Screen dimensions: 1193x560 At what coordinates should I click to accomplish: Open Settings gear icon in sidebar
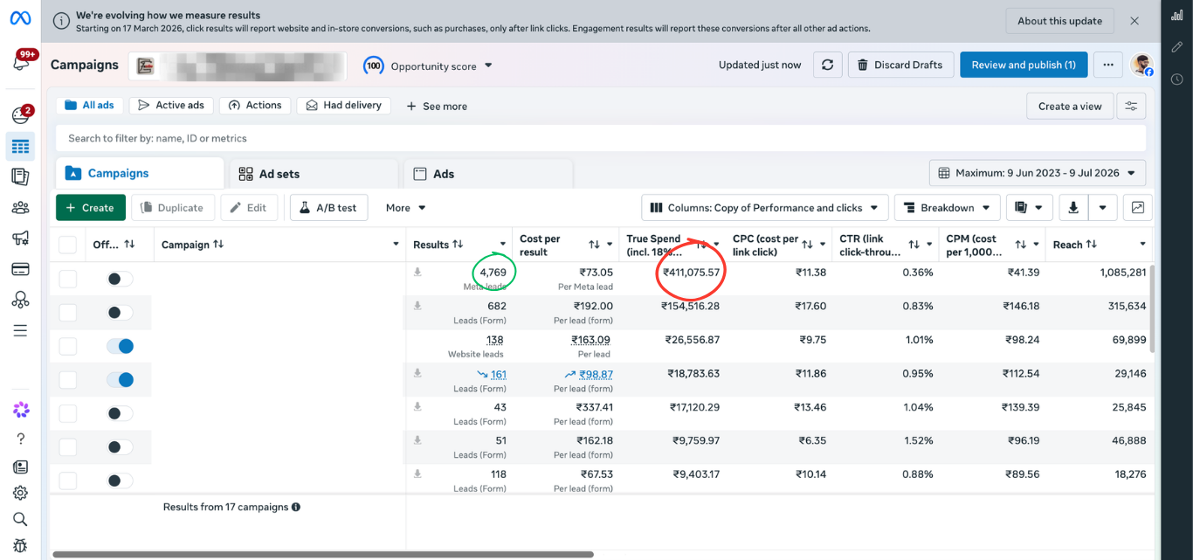point(21,493)
